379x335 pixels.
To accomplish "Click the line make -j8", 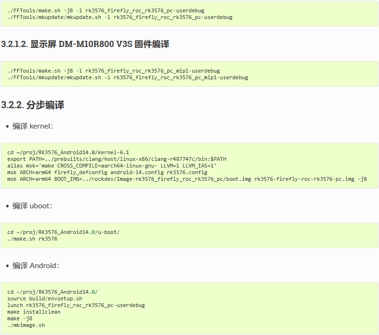I will click(x=20, y=318).
